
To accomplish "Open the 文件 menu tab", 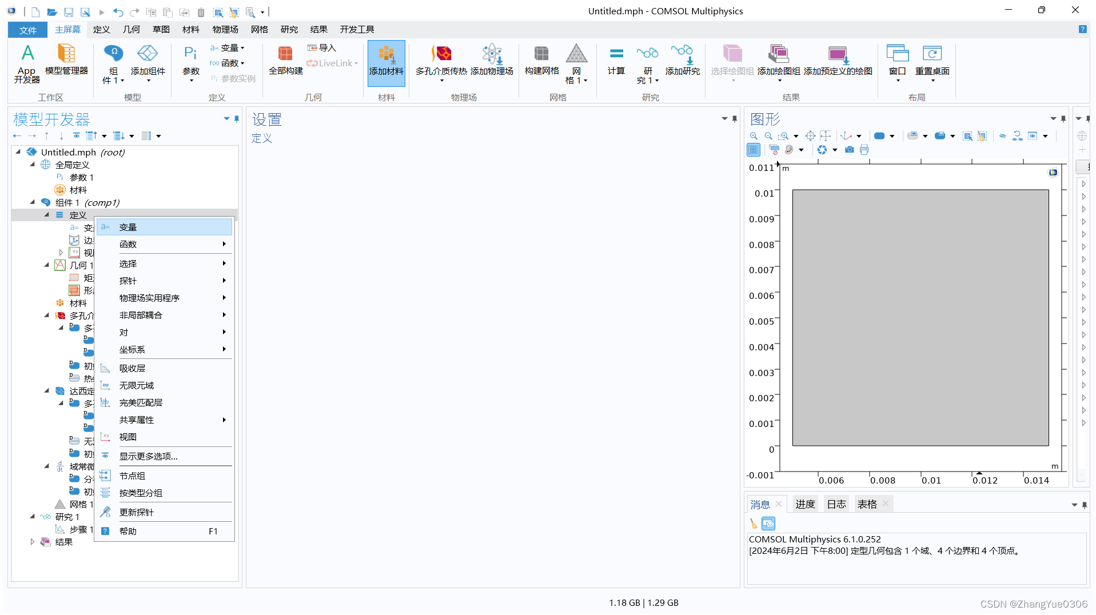I will [27, 30].
